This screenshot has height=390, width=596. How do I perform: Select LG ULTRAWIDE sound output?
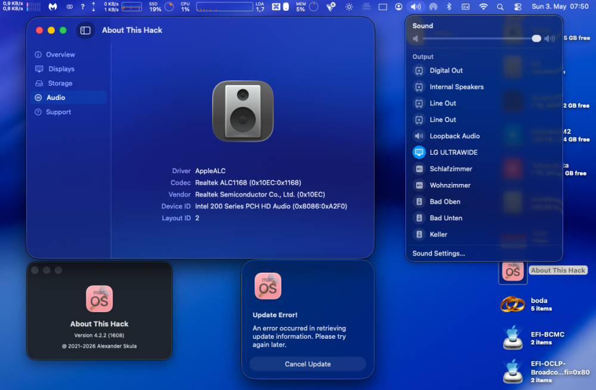(x=483, y=152)
